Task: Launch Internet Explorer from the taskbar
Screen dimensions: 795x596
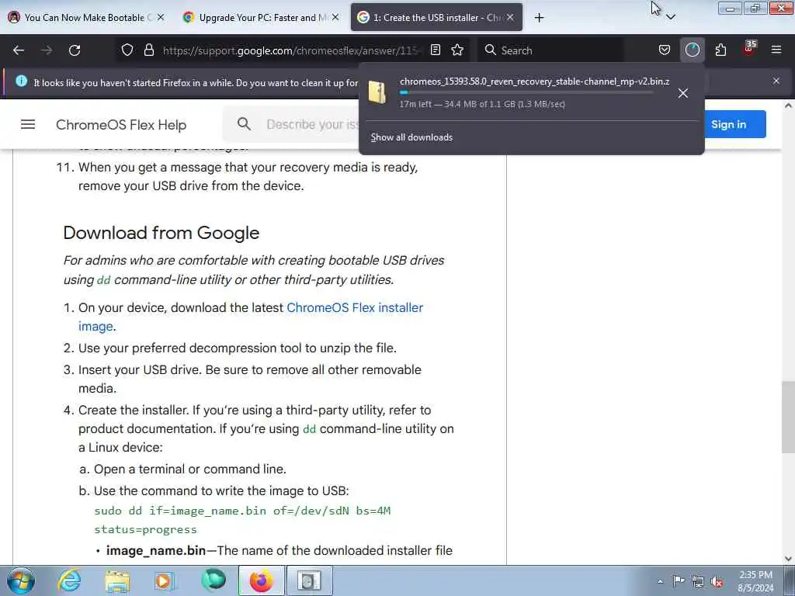Action: [68, 580]
